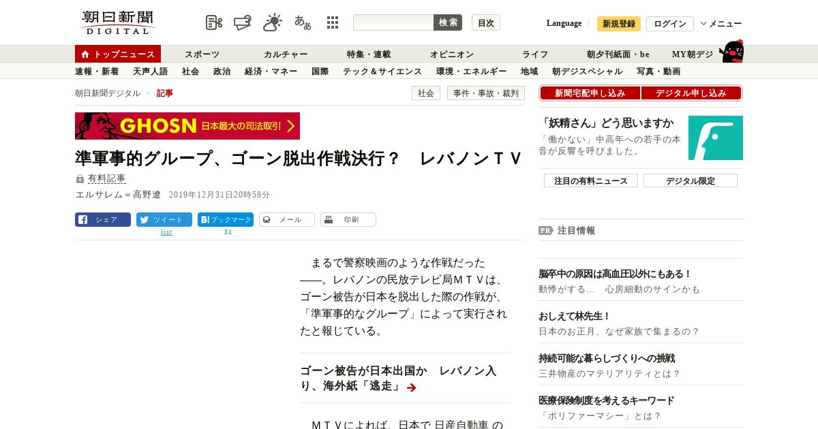Viewport: 818px width, 429px height.
Task: Open 速報・新着 submenu item
Action: click(x=97, y=71)
